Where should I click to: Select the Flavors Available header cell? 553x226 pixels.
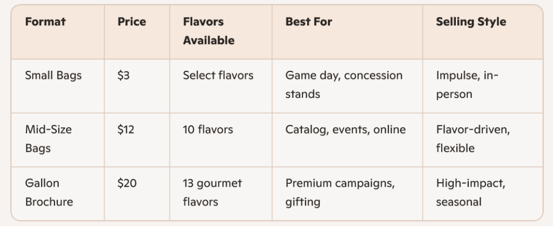209,31
